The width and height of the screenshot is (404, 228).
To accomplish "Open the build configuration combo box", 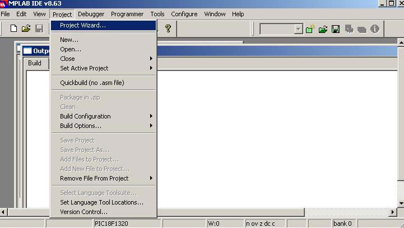I will [298, 29].
